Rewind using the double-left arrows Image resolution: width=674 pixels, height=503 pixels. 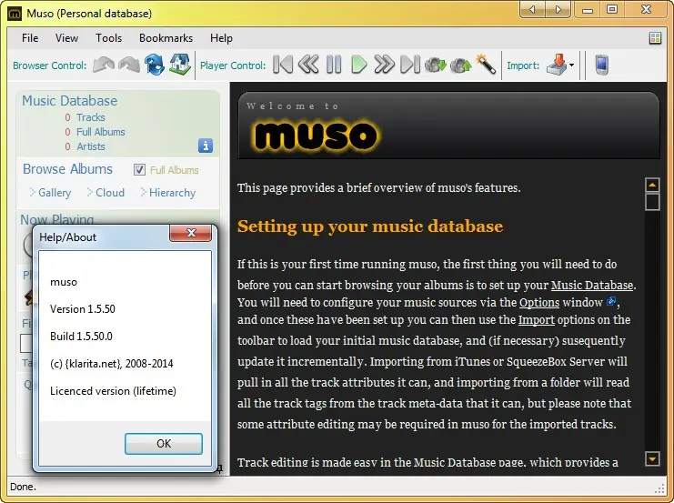point(308,65)
